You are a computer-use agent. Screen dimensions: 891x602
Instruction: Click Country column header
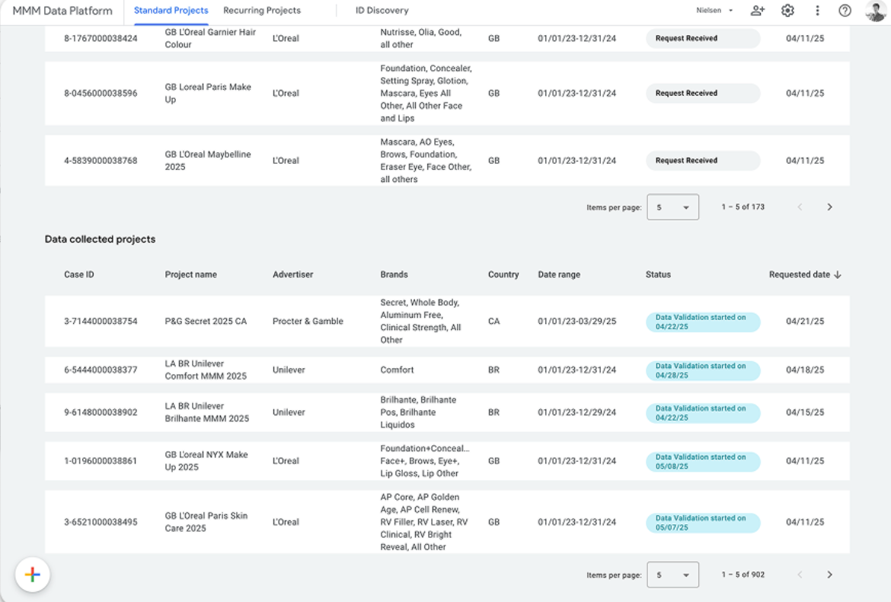[503, 274]
